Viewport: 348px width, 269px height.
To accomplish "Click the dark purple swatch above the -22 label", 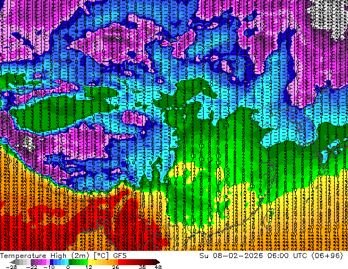I will (x=32, y=262).
